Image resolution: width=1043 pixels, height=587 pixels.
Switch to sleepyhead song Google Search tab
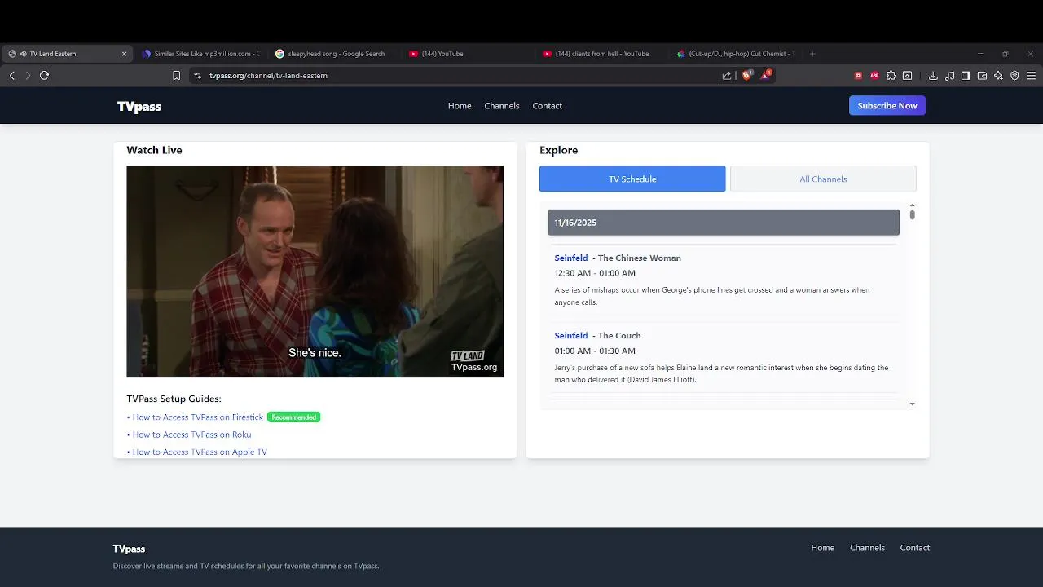[x=335, y=54]
